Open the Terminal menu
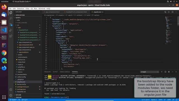 (x=42, y=9)
